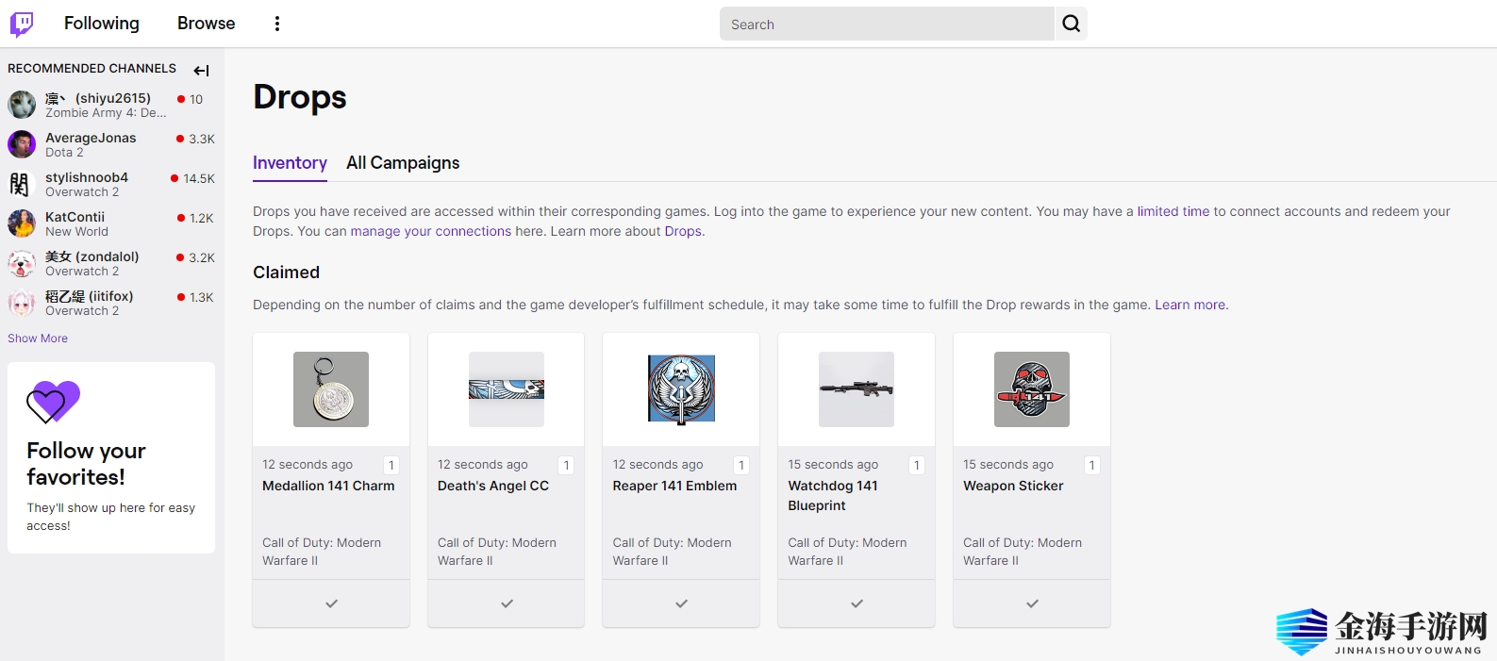Image resolution: width=1497 pixels, height=661 pixels.
Task: Switch to the All Campaigns tab
Action: point(403,163)
